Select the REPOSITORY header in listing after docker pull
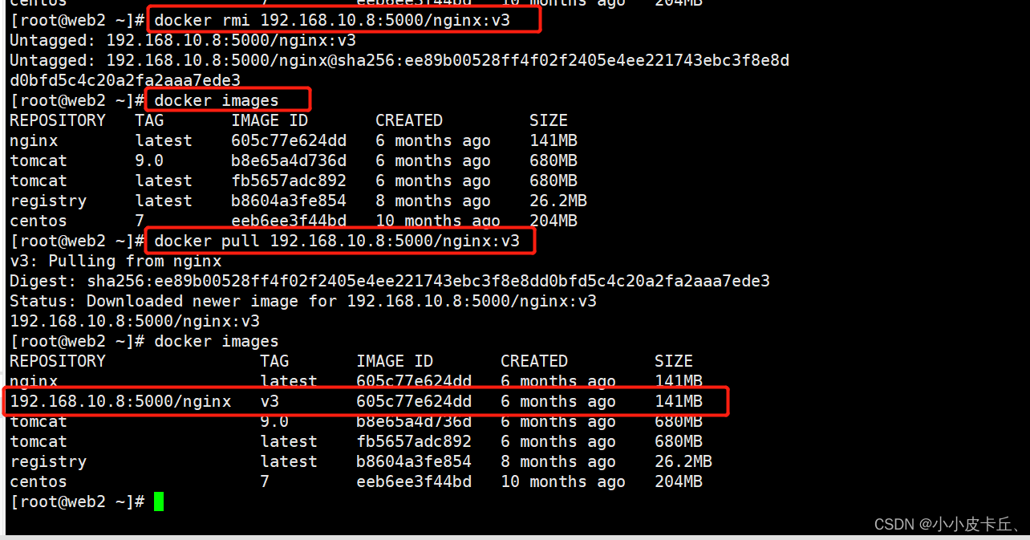 coord(58,361)
